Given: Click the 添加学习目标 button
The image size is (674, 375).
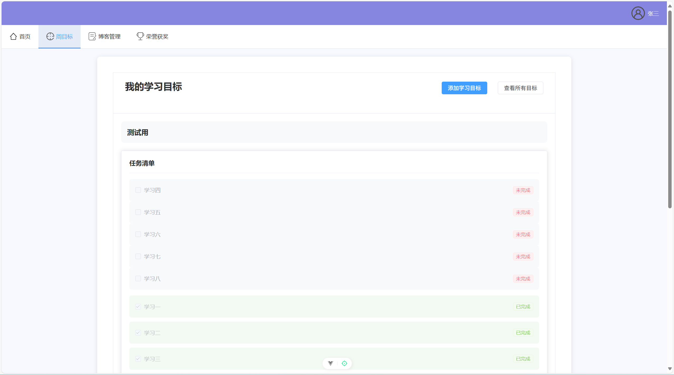Looking at the screenshot, I should [464, 88].
